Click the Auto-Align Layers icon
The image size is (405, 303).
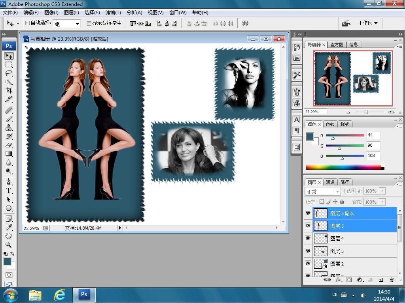click(x=245, y=23)
